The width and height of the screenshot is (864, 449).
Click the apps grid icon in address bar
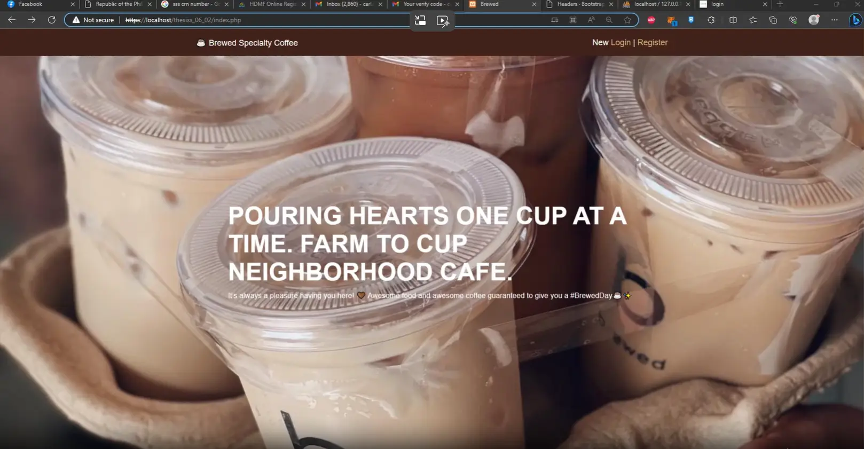click(x=573, y=20)
